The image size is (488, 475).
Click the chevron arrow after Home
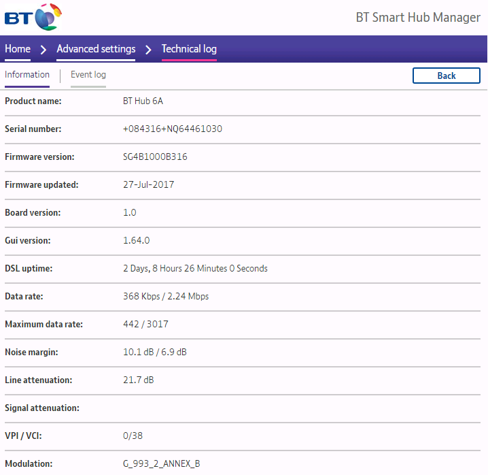tap(43, 50)
